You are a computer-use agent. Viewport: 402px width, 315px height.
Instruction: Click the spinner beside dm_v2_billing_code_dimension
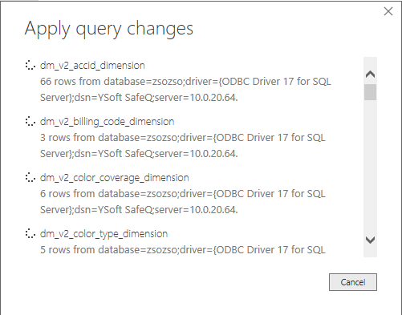pos(30,122)
